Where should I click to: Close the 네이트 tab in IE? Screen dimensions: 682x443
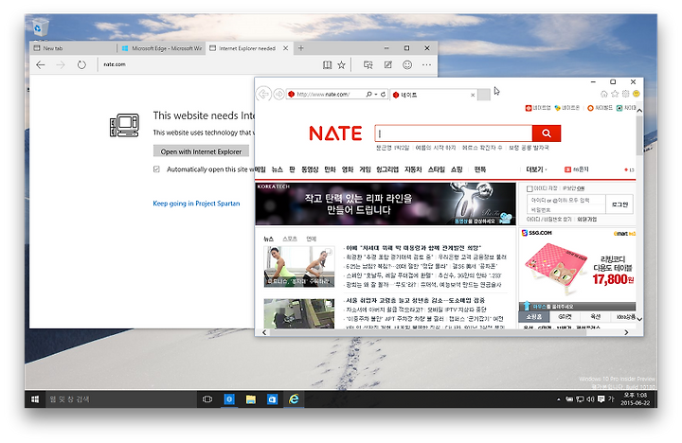tap(473, 95)
